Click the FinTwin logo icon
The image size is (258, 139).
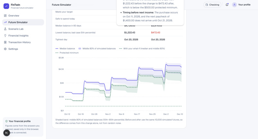click(x=6, y=6)
